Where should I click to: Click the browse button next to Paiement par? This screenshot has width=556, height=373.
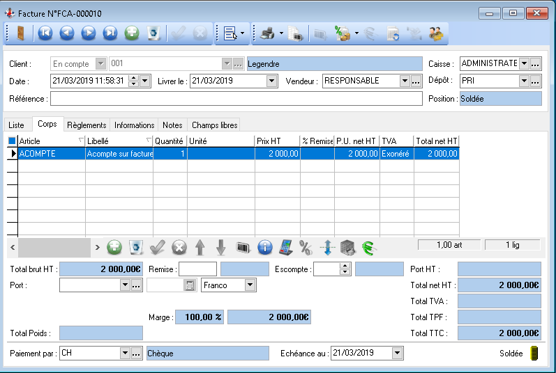[137, 353]
